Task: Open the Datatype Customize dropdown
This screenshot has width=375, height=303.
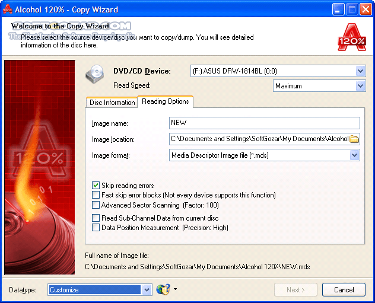Action: (x=147, y=290)
